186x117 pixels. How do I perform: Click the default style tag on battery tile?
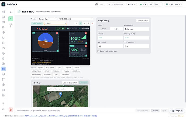click(72, 46)
